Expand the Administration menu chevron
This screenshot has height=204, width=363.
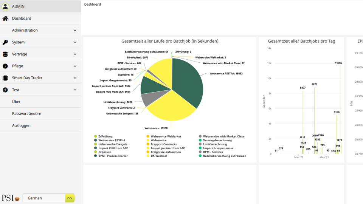coord(75,30)
